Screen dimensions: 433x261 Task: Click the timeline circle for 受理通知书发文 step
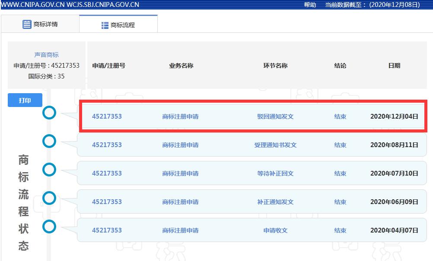point(49,141)
